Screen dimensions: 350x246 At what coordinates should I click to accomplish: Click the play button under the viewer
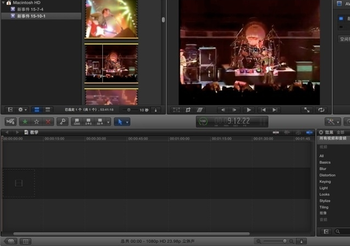249,110
